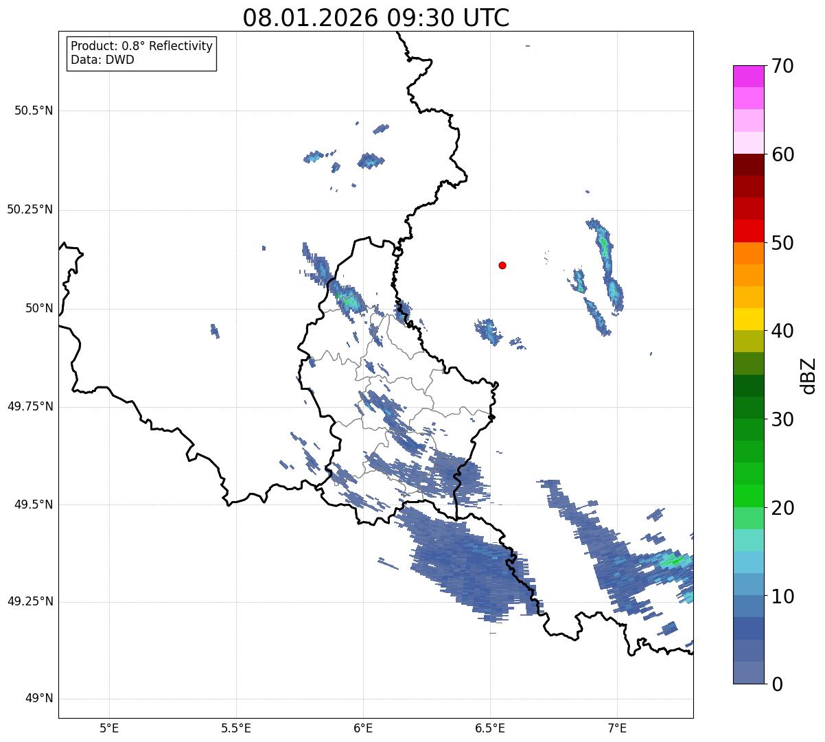Click the colorbar tick label '40'
The height and width of the screenshot is (742, 825).
[x=782, y=331]
